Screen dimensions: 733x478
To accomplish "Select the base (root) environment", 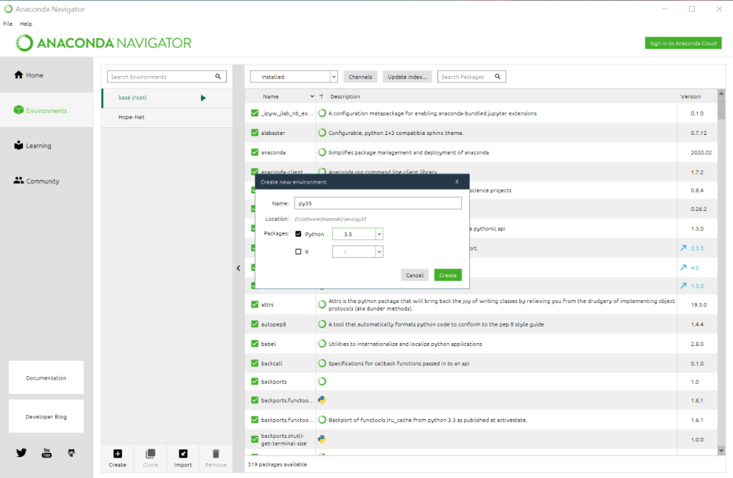I will tap(167, 98).
